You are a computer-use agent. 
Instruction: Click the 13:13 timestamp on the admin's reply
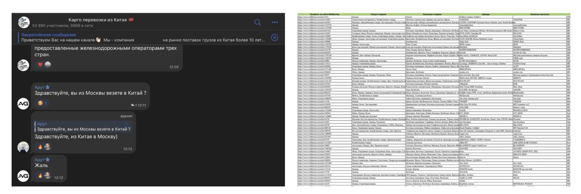(127, 149)
